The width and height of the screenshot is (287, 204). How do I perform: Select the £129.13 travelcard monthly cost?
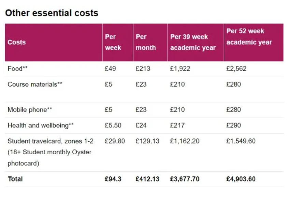pos(147,141)
